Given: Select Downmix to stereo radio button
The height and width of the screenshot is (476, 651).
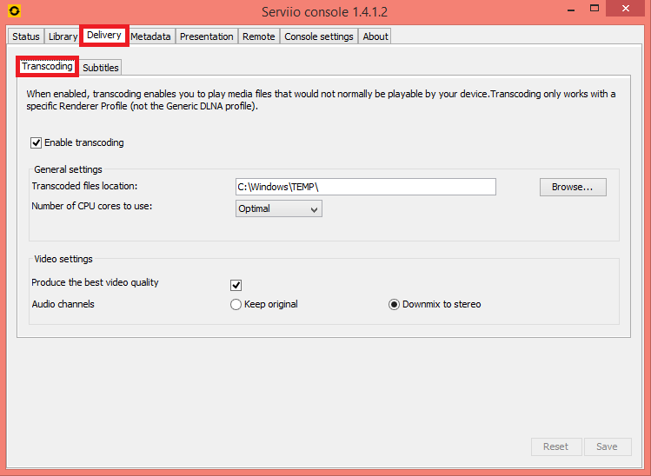Looking at the screenshot, I should (395, 305).
